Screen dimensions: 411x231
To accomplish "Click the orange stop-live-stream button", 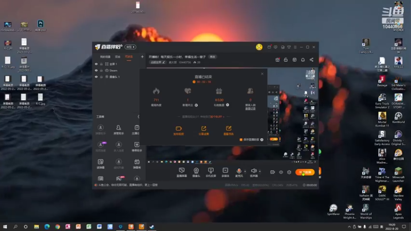I will 305,172.
